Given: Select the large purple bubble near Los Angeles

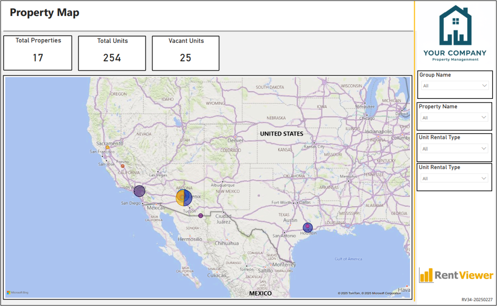Looking at the screenshot, I should pyautogui.click(x=139, y=191).
